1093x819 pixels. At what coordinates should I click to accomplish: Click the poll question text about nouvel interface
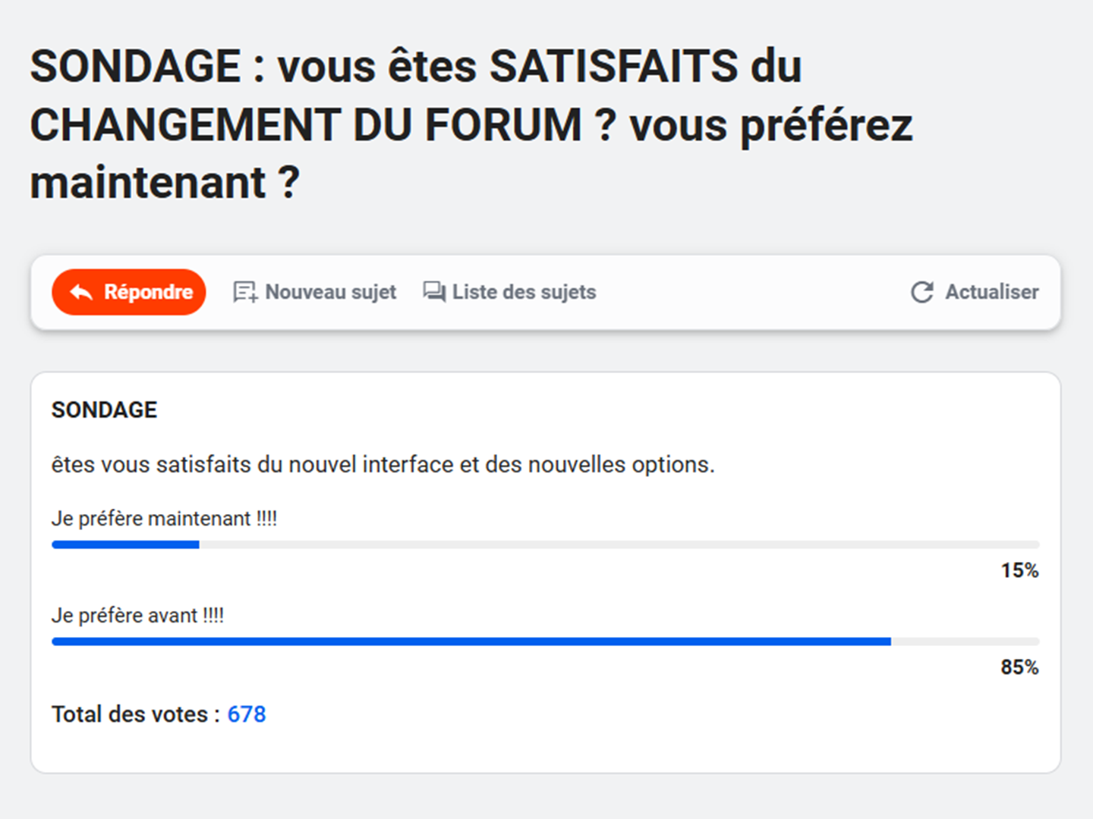[383, 464]
